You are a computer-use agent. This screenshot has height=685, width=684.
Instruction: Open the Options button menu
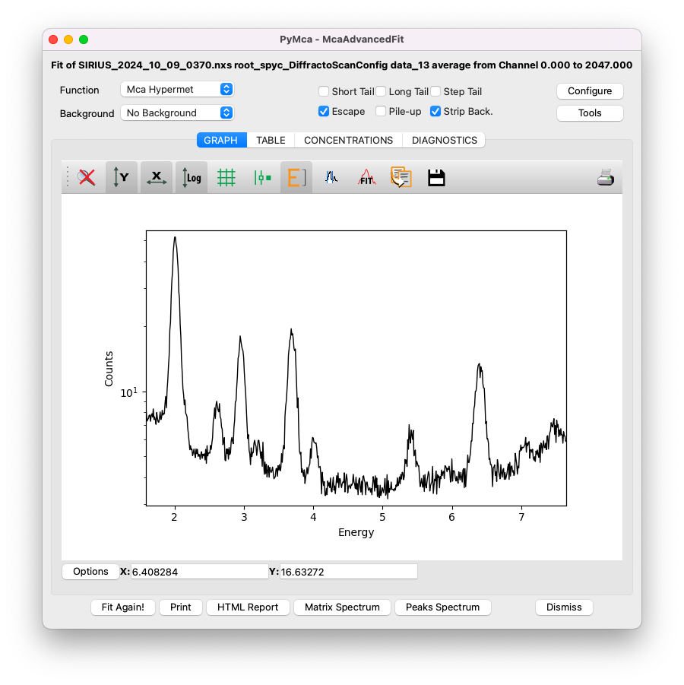coord(91,572)
